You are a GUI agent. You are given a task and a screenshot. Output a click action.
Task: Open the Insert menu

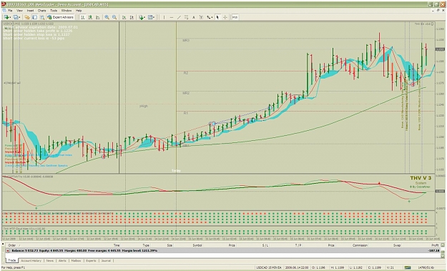[30, 11]
